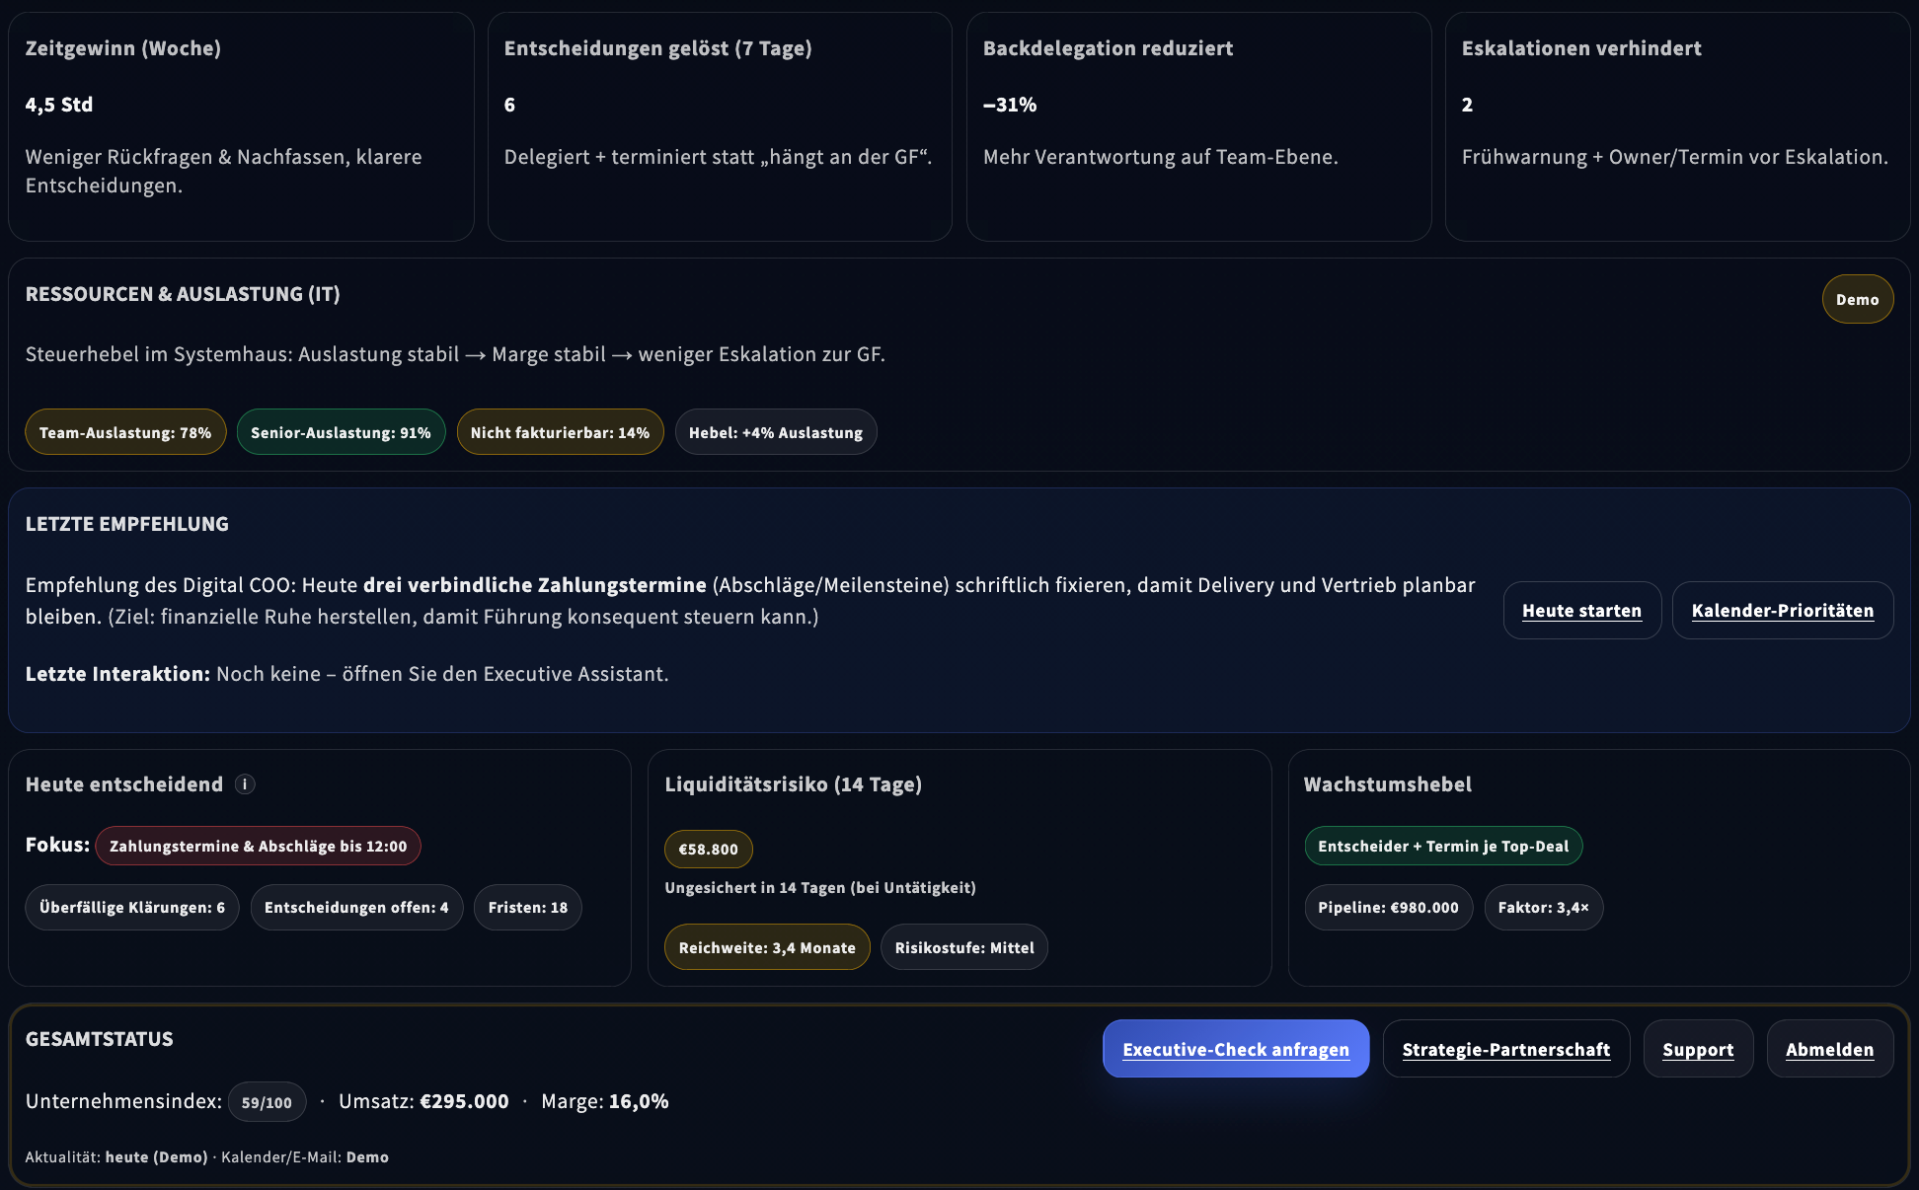
Task: Select the Senior-Auslastung 91% badge
Action: [x=341, y=431]
